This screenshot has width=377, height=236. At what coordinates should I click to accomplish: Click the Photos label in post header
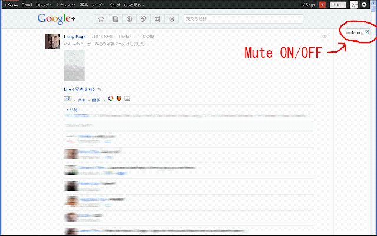pos(125,37)
